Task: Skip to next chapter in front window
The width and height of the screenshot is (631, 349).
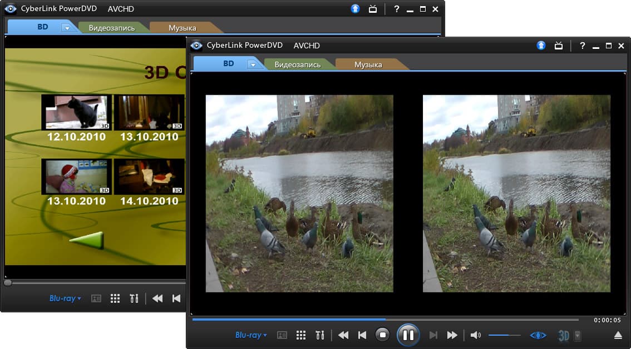Action: [x=433, y=335]
